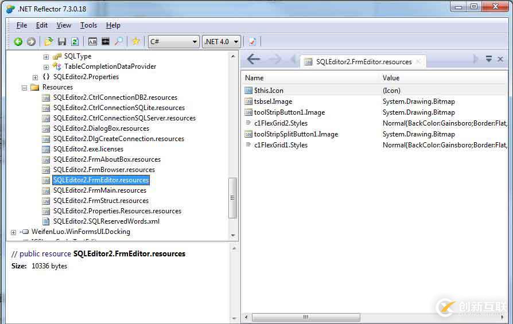Click the green Back navigation toolbar icon
Image resolution: width=513 pixels, height=324 pixels.
pyautogui.click(x=18, y=41)
